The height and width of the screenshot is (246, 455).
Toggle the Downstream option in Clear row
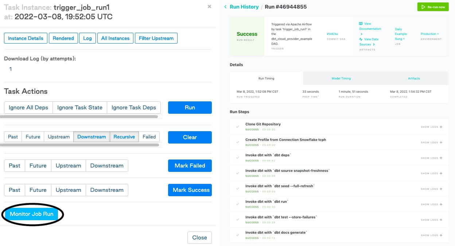coord(92,137)
